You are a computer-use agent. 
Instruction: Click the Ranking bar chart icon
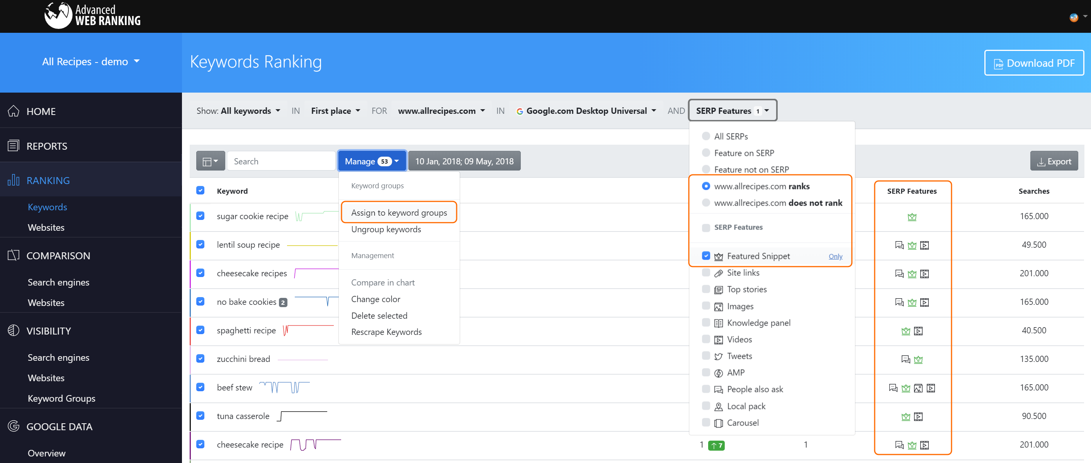pyautogui.click(x=14, y=180)
